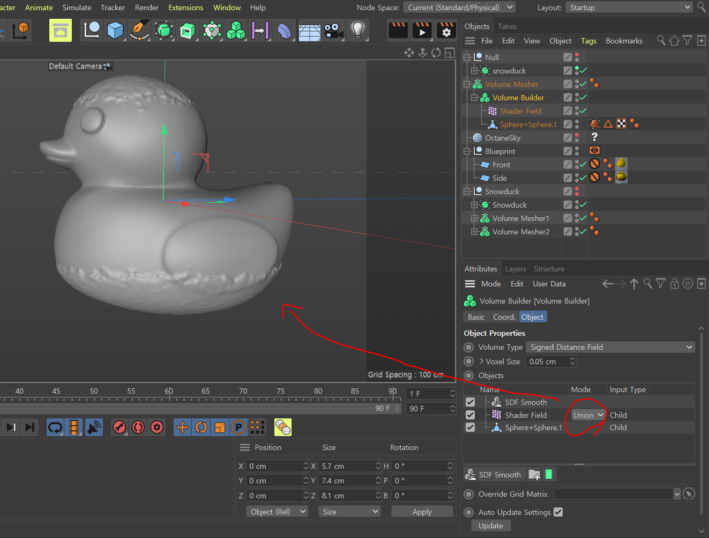
Task: Toggle Null visibility dots
Action: click(577, 57)
